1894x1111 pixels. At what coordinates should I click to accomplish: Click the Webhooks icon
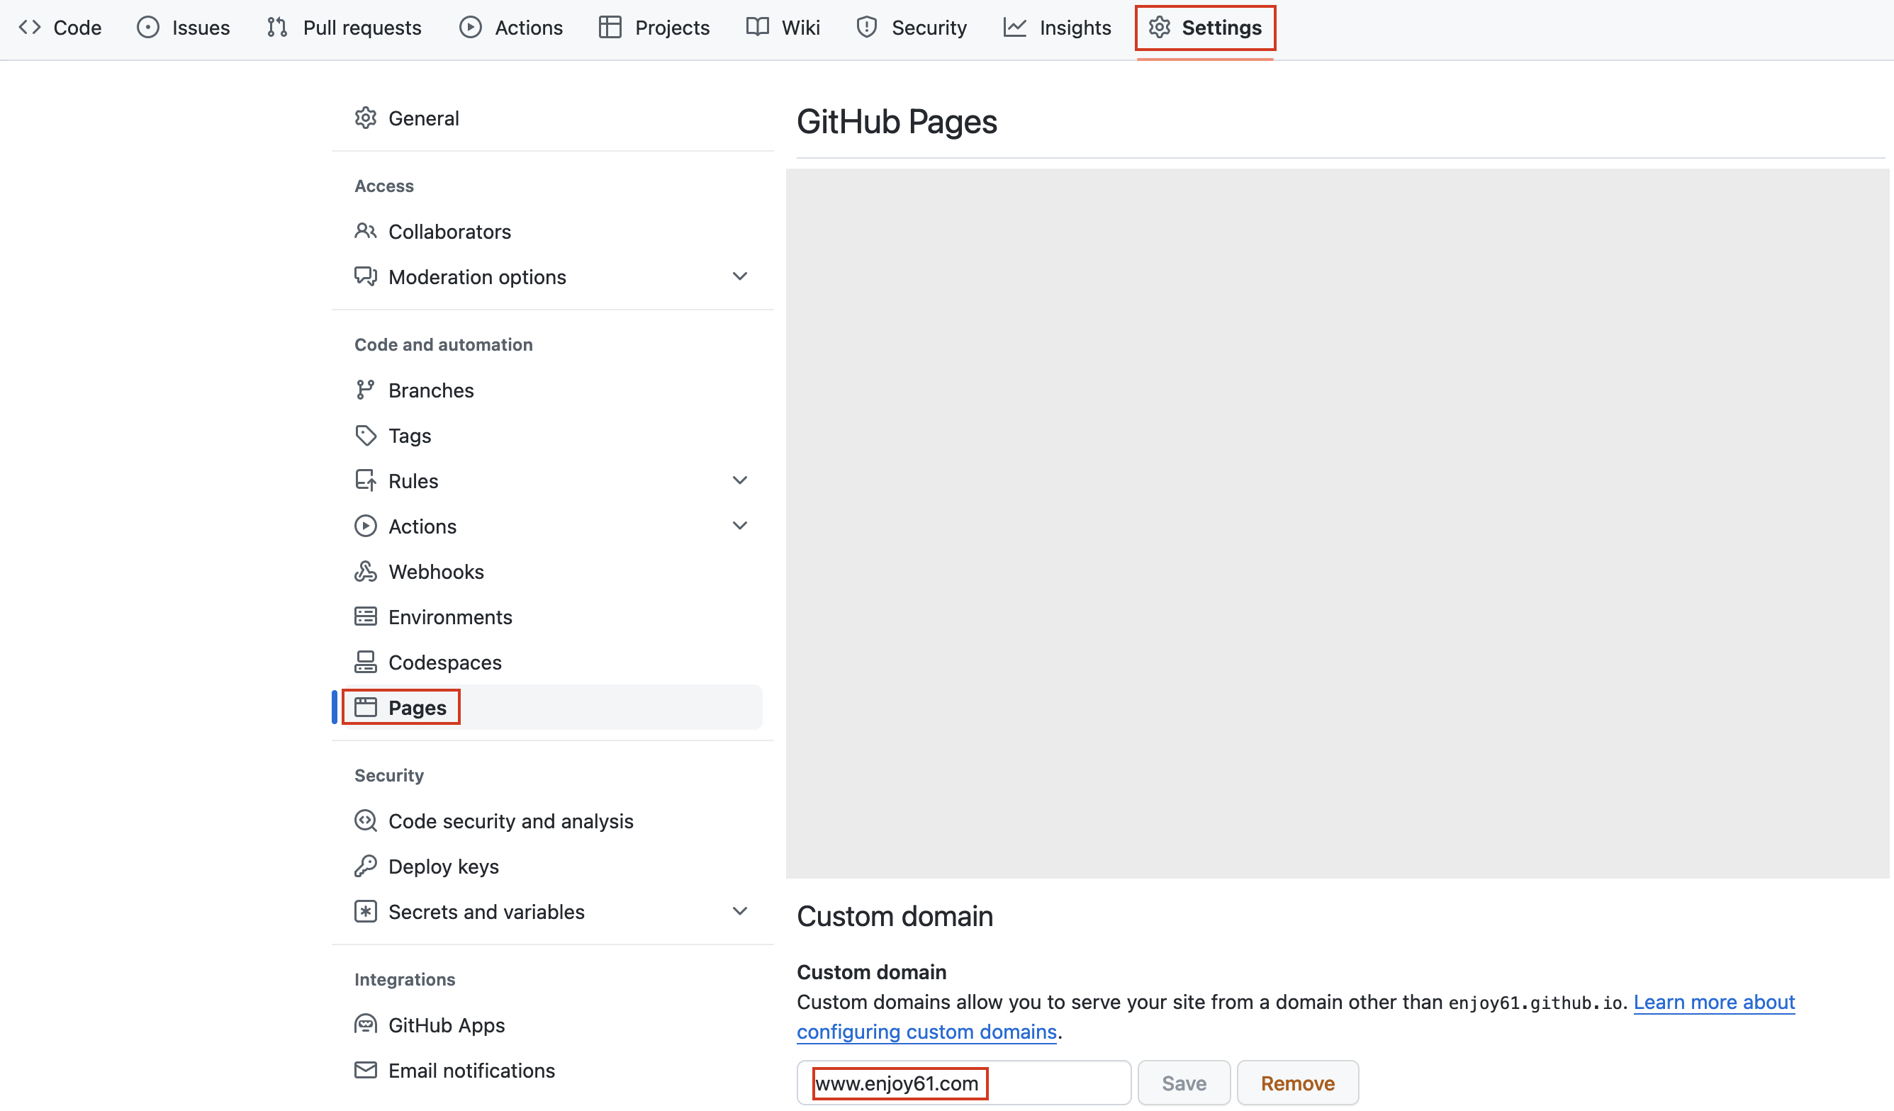(x=366, y=572)
